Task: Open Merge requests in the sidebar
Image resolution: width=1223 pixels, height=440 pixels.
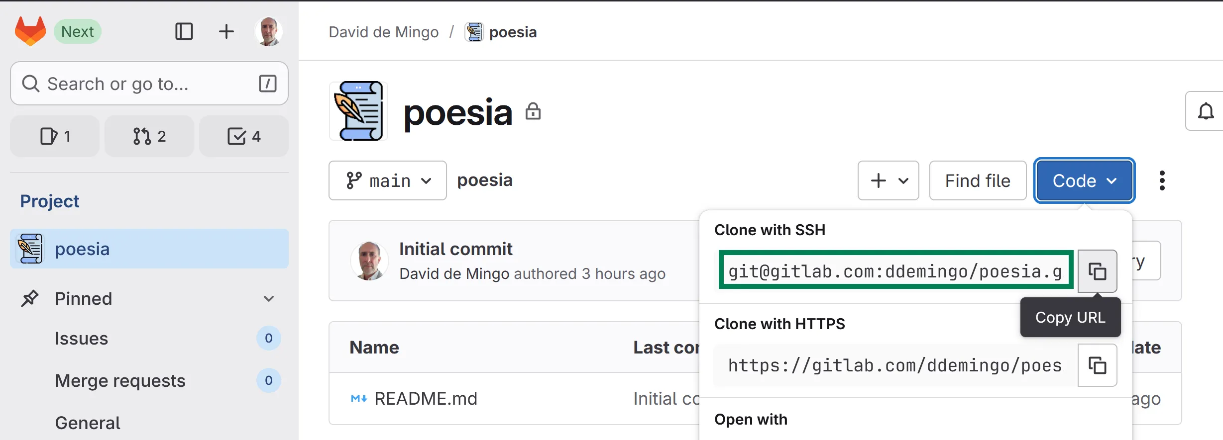Action: pos(120,381)
